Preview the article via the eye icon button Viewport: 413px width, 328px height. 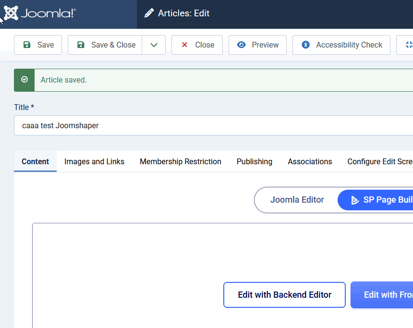pos(257,45)
